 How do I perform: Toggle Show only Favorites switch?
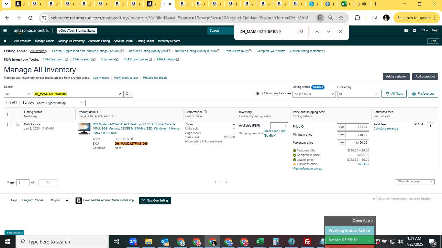[x=259, y=94]
